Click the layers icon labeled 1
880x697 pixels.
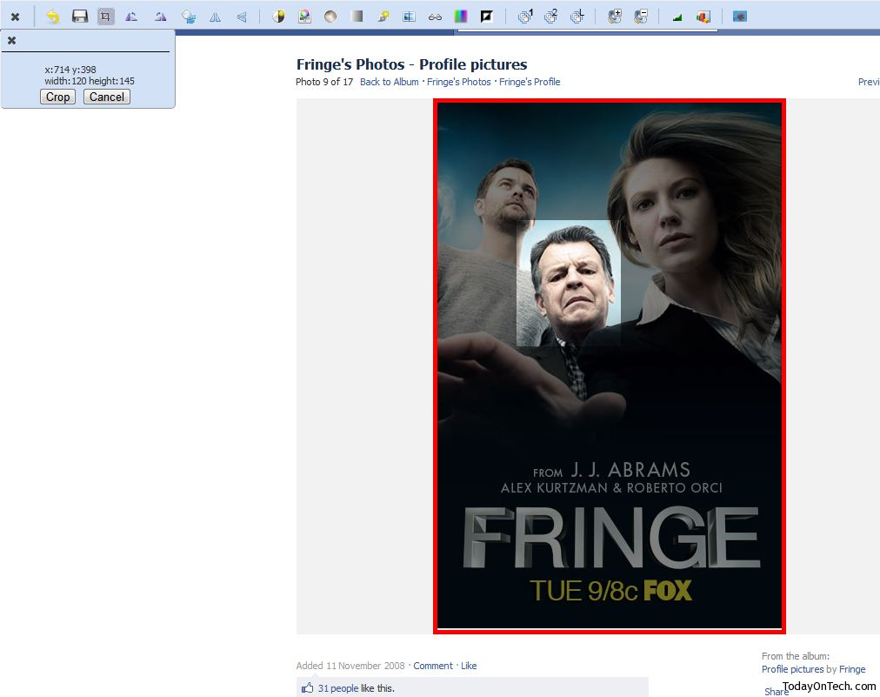pos(525,17)
